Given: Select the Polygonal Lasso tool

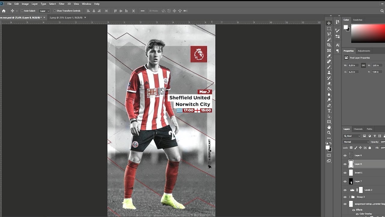Looking at the screenshot, I should click(x=329, y=34).
